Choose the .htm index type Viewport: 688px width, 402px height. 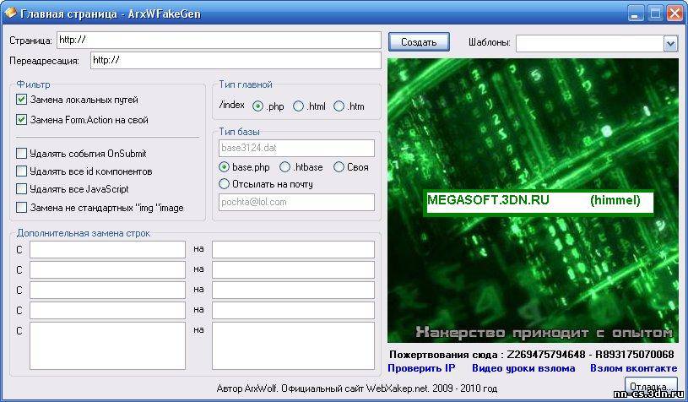tap(339, 106)
